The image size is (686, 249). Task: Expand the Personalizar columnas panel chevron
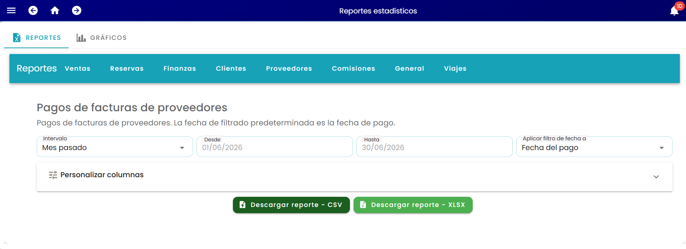pyautogui.click(x=656, y=177)
